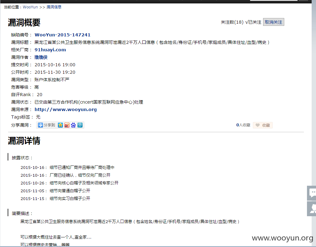
Task: Share via the teal P icon
Action: 80,125
